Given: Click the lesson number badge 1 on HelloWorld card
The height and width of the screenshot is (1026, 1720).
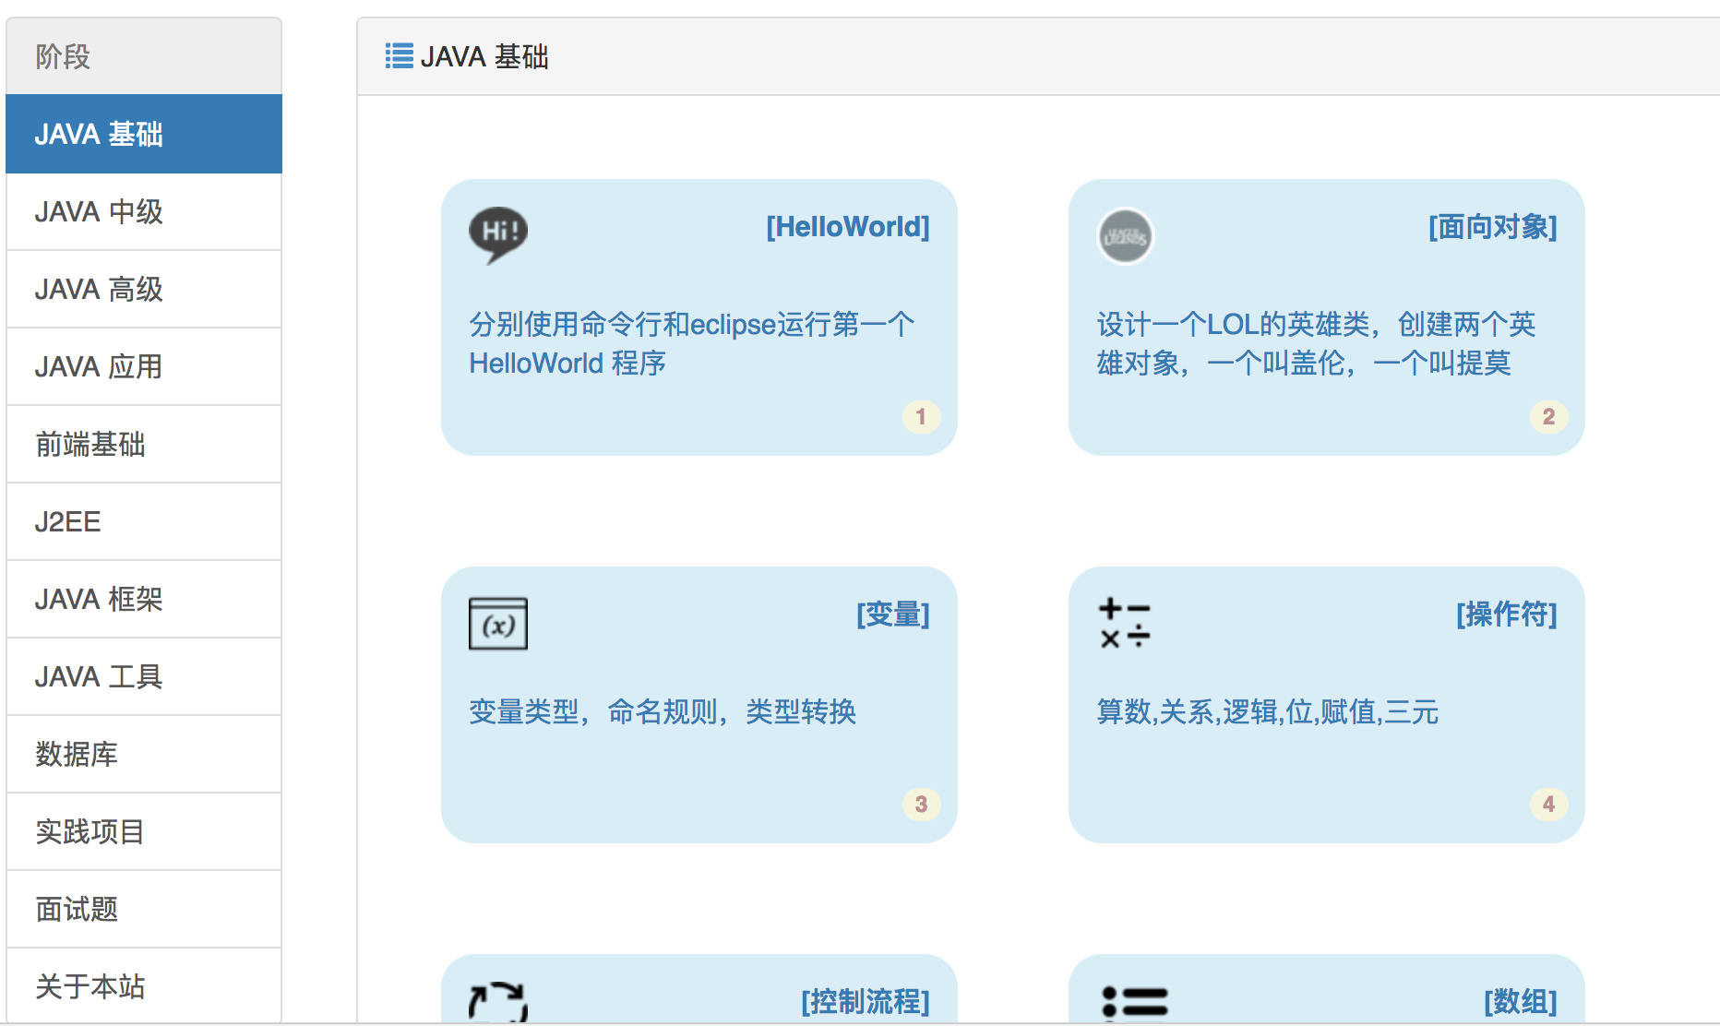Looking at the screenshot, I should click(x=921, y=417).
